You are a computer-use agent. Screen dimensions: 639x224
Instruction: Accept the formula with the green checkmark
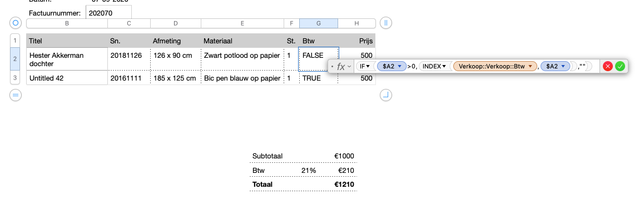[620, 66]
